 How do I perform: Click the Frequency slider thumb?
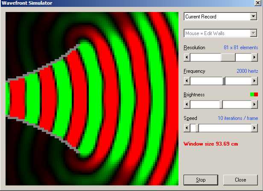tap(224, 81)
